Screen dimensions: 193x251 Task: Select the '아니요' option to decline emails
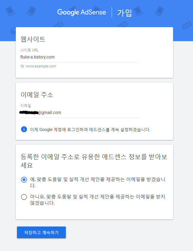tap(24, 197)
